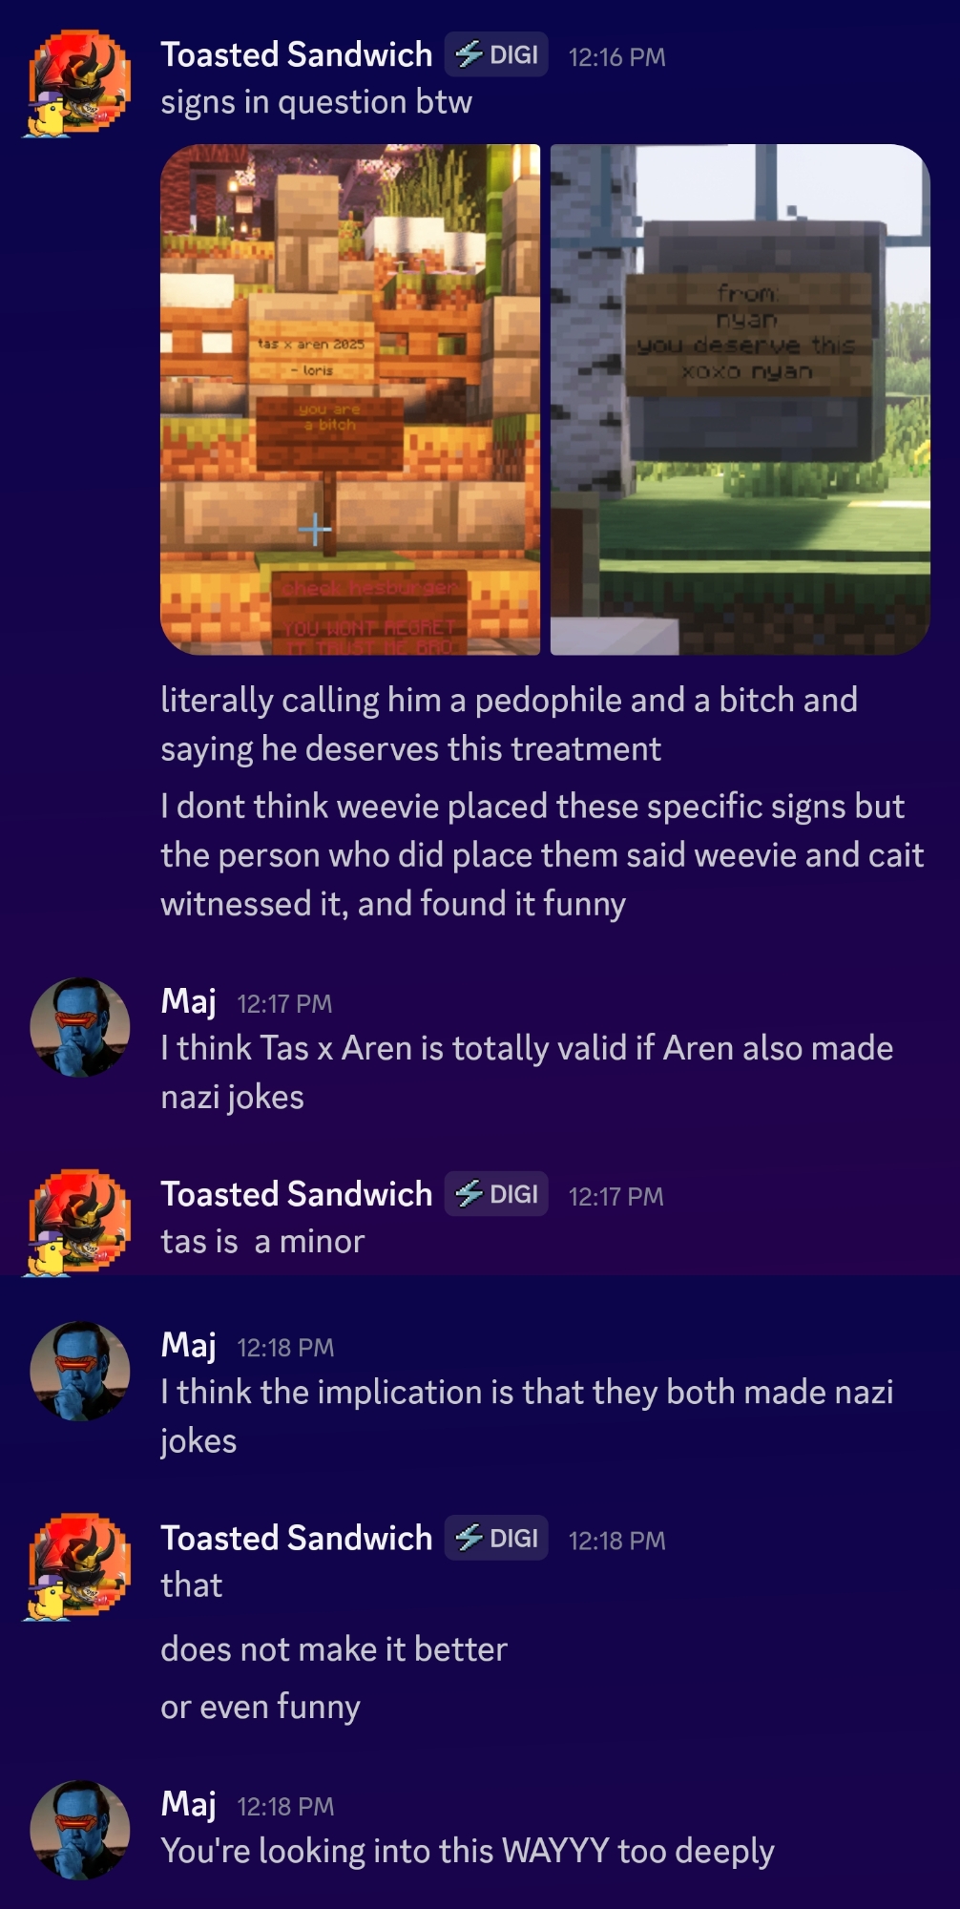Screen dimensions: 960x1909
Task: Open Toasted Sandwich's avatar at the 12:16 PM message
Action: tap(78, 82)
